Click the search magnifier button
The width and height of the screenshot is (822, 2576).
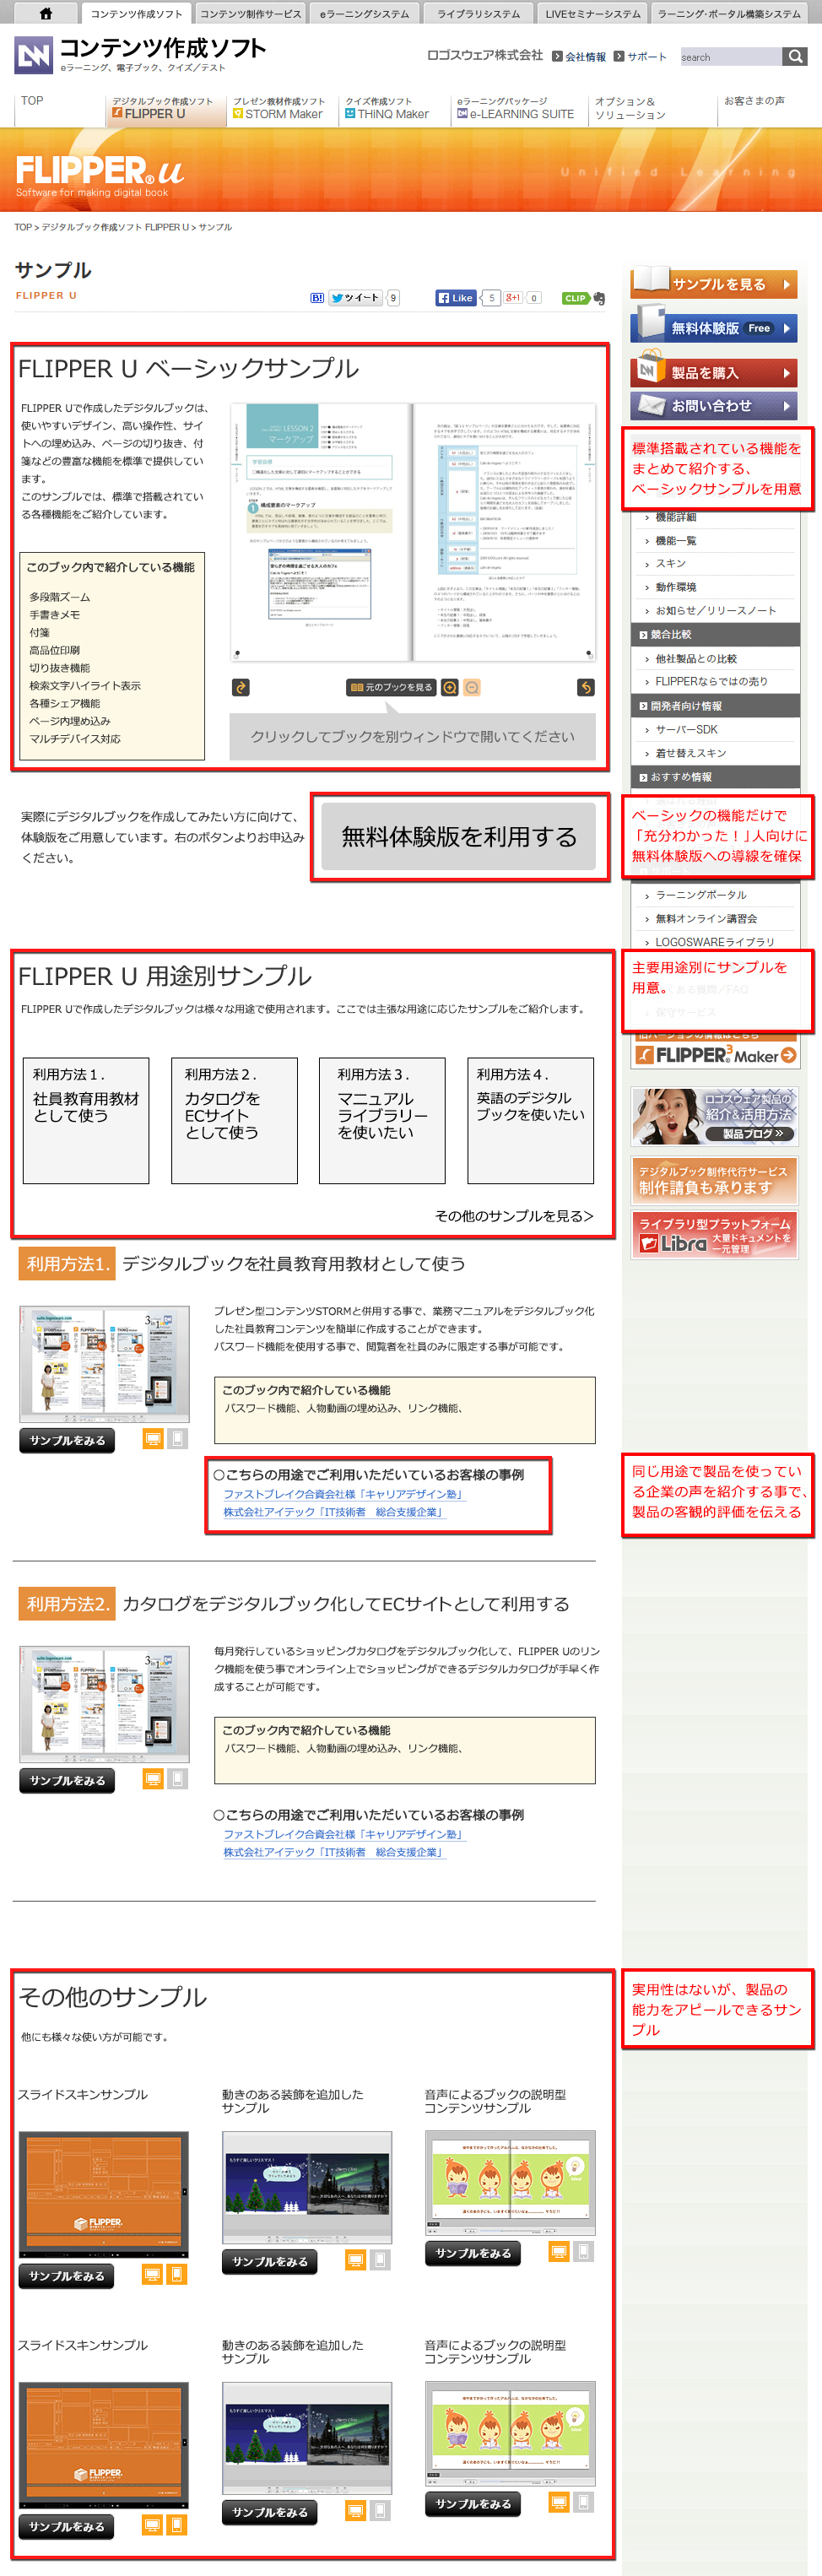tap(795, 56)
